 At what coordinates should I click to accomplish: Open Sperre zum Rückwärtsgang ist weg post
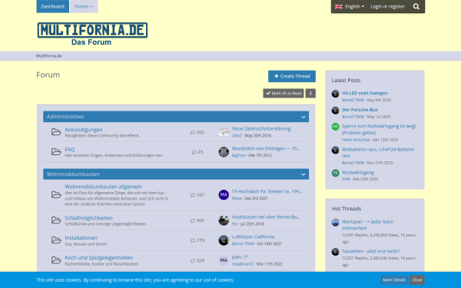(x=379, y=129)
